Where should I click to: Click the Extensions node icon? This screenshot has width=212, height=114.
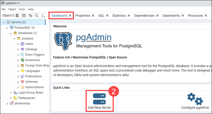click(23, 60)
